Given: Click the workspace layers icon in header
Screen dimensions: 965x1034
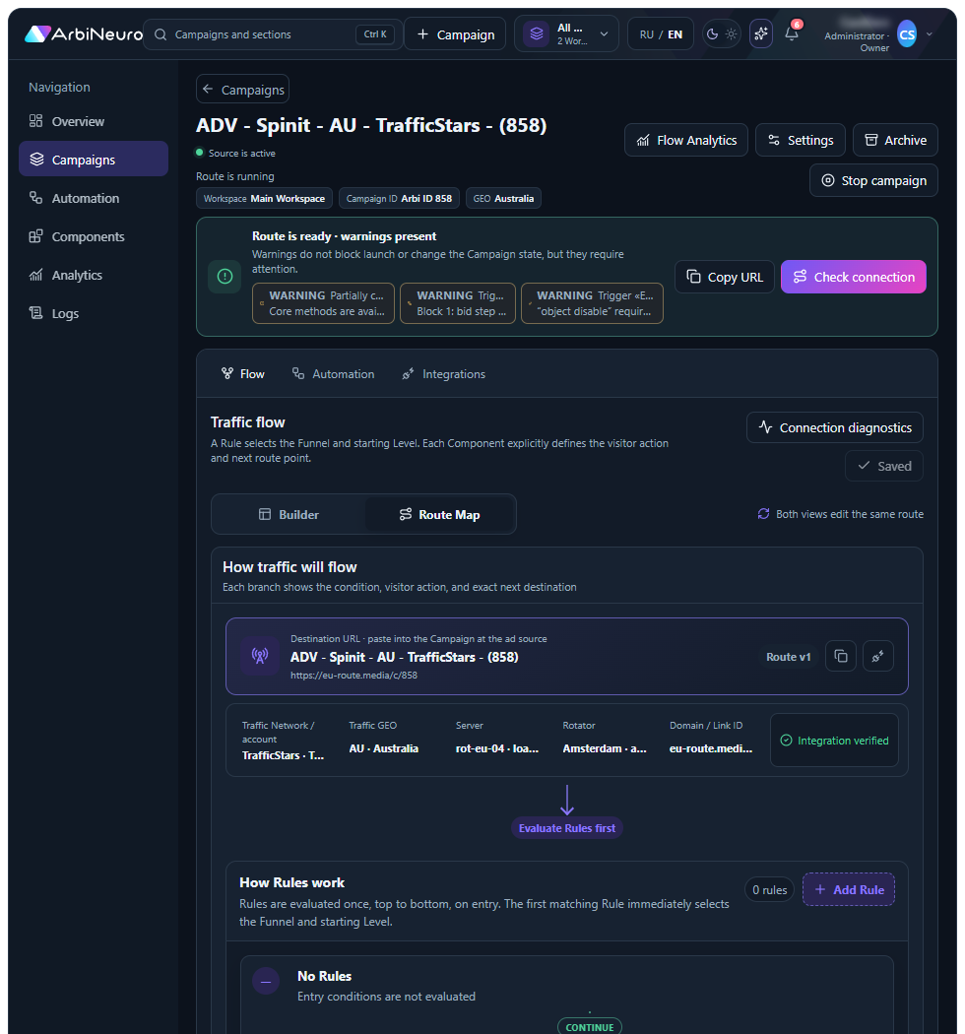Looking at the screenshot, I should coord(537,33).
